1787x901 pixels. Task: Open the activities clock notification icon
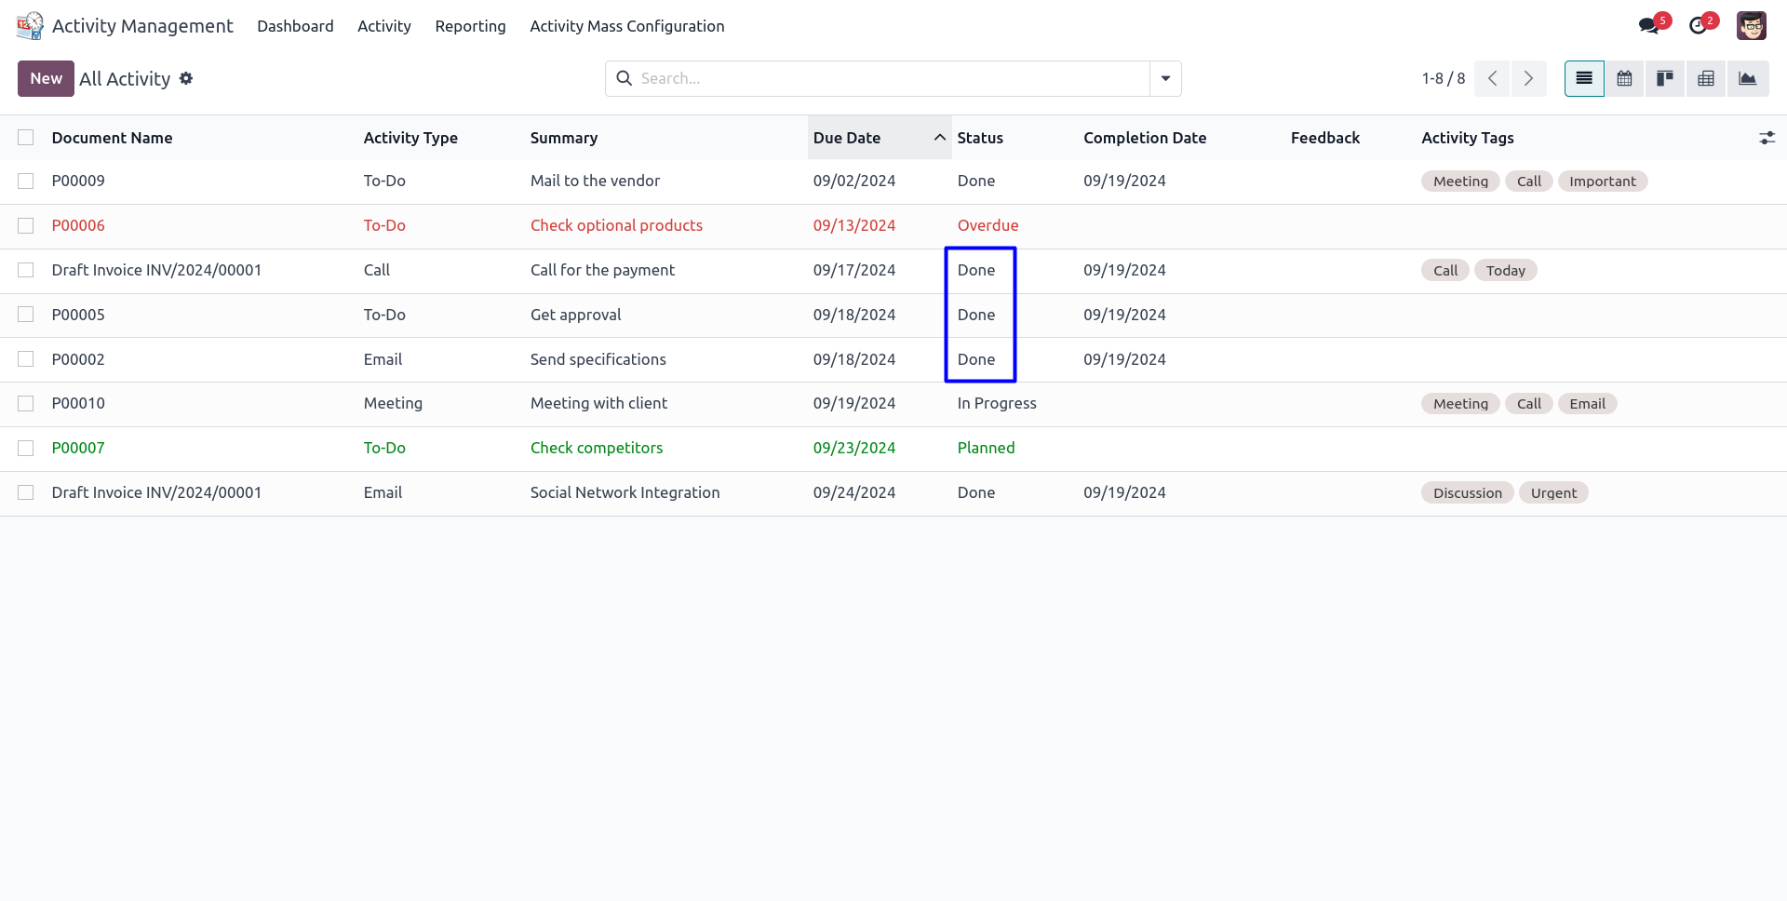[x=1699, y=26]
